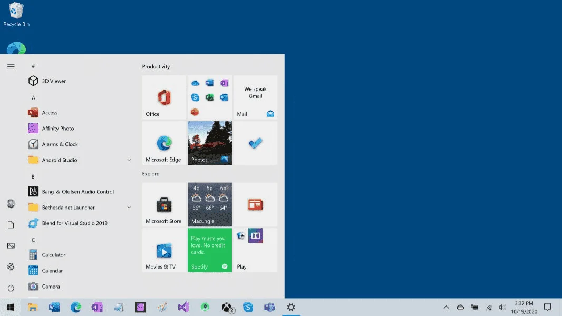Click the To Do checkmark tile
This screenshot has height=316, width=562.
click(256, 143)
